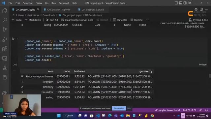Open Source Control view
211x119 pixels.
5,29
